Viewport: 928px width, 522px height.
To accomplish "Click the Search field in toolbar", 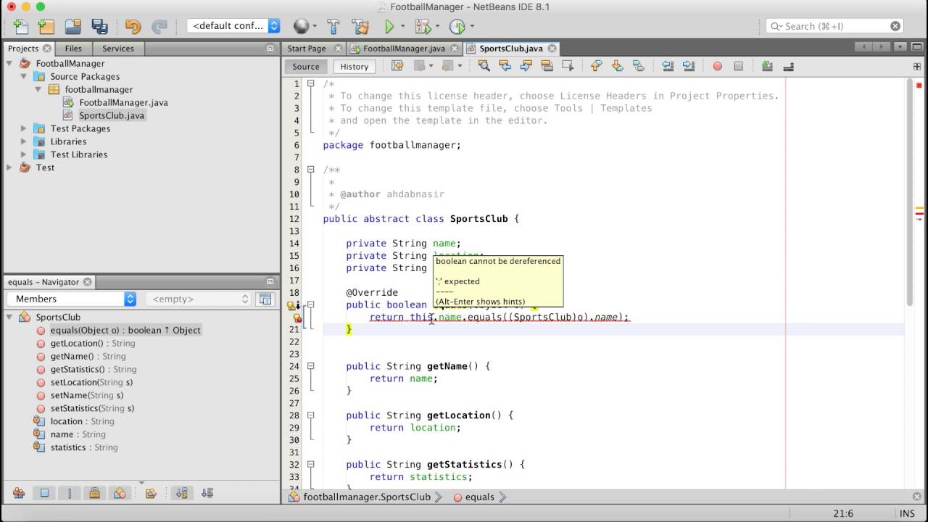I will point(834,26).
